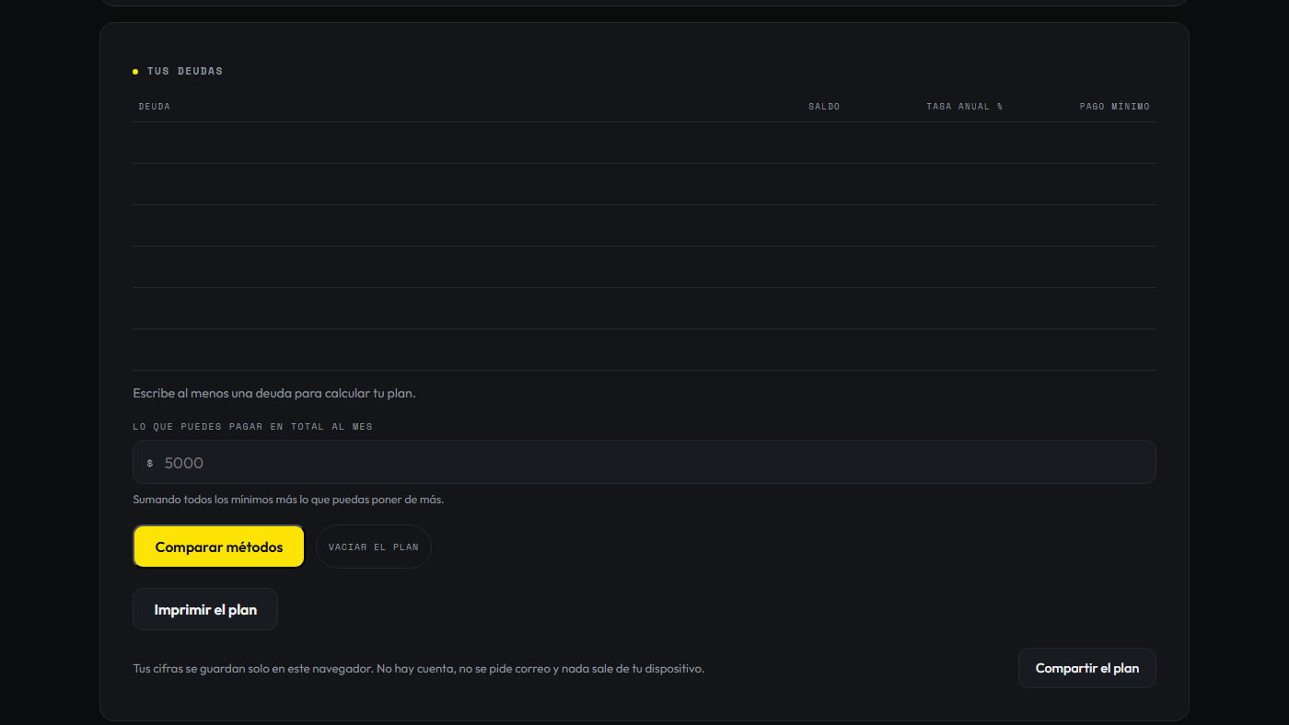1289x725 pixels.
Task: Click the privacy note about saved figures
Action: pos(419,669)
